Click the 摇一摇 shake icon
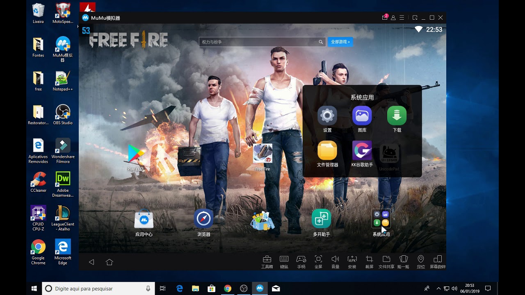The image size is (525, 295). pos(404,261)
